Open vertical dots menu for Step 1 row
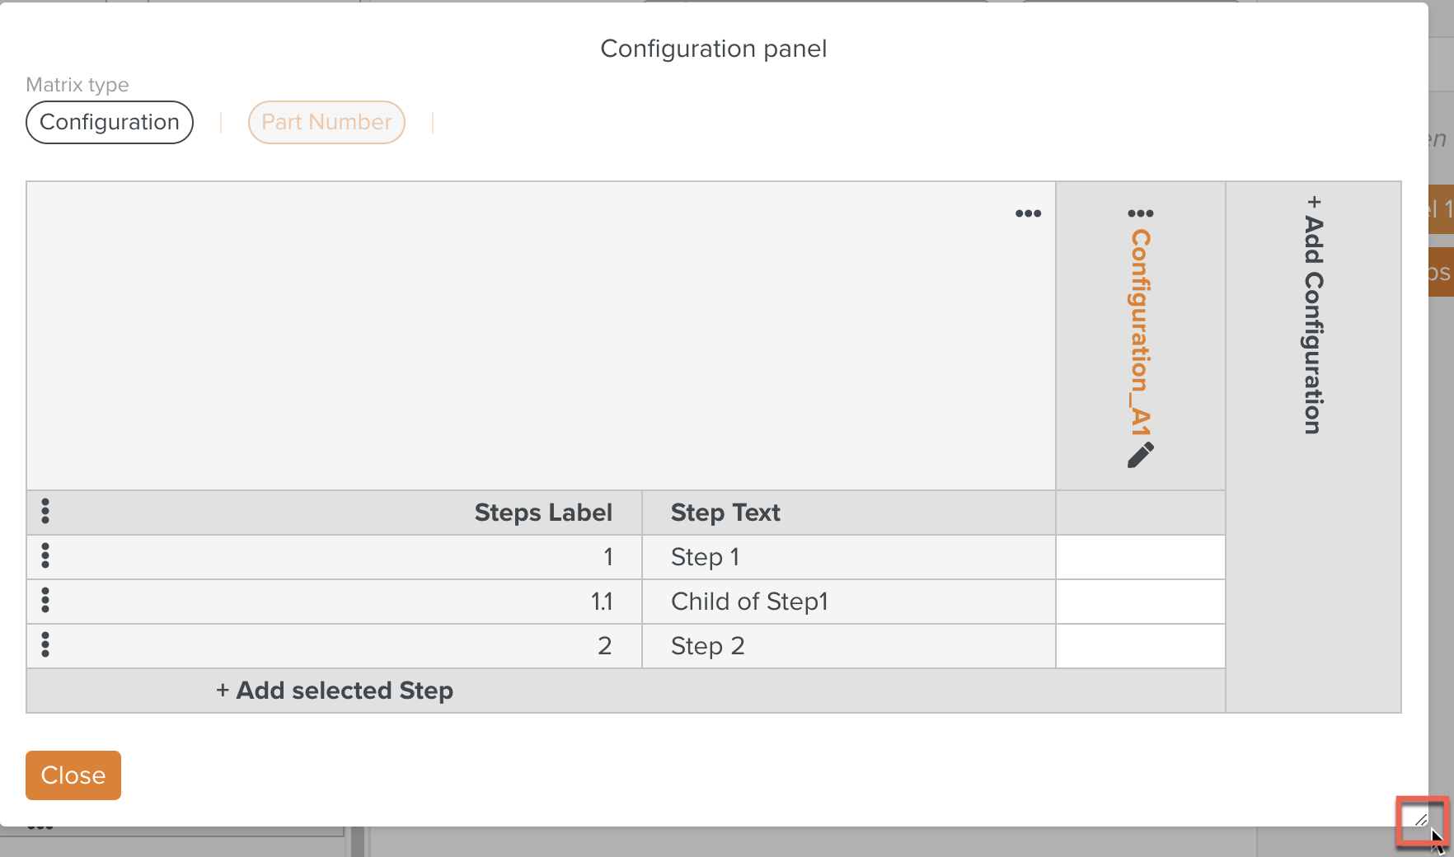 pyautogui.click(x=45, y=556)
